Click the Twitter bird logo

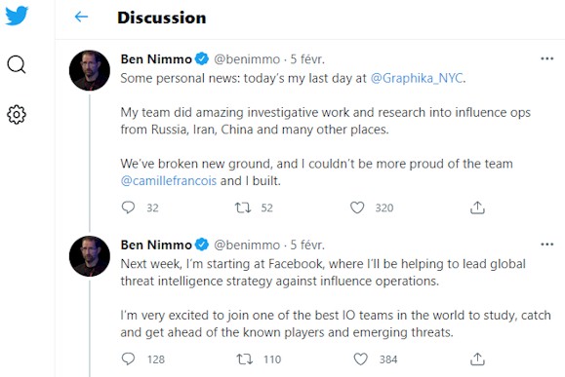click(x=17, y=16)
